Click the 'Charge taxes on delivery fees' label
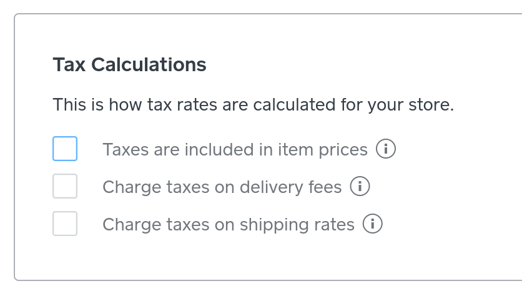 coord(222,187)
